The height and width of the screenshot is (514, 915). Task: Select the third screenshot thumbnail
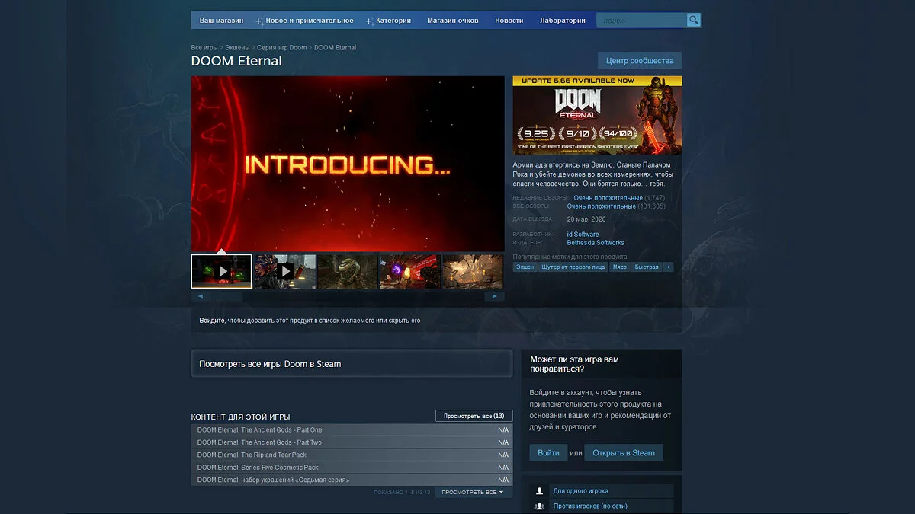(347, 271)
